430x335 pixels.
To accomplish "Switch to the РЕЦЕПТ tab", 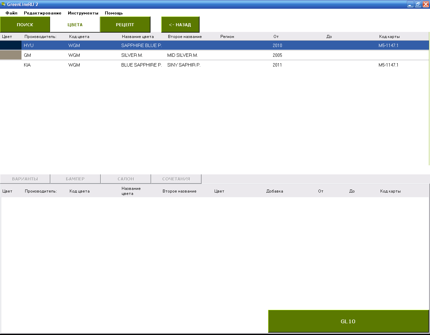I will 125,25.
